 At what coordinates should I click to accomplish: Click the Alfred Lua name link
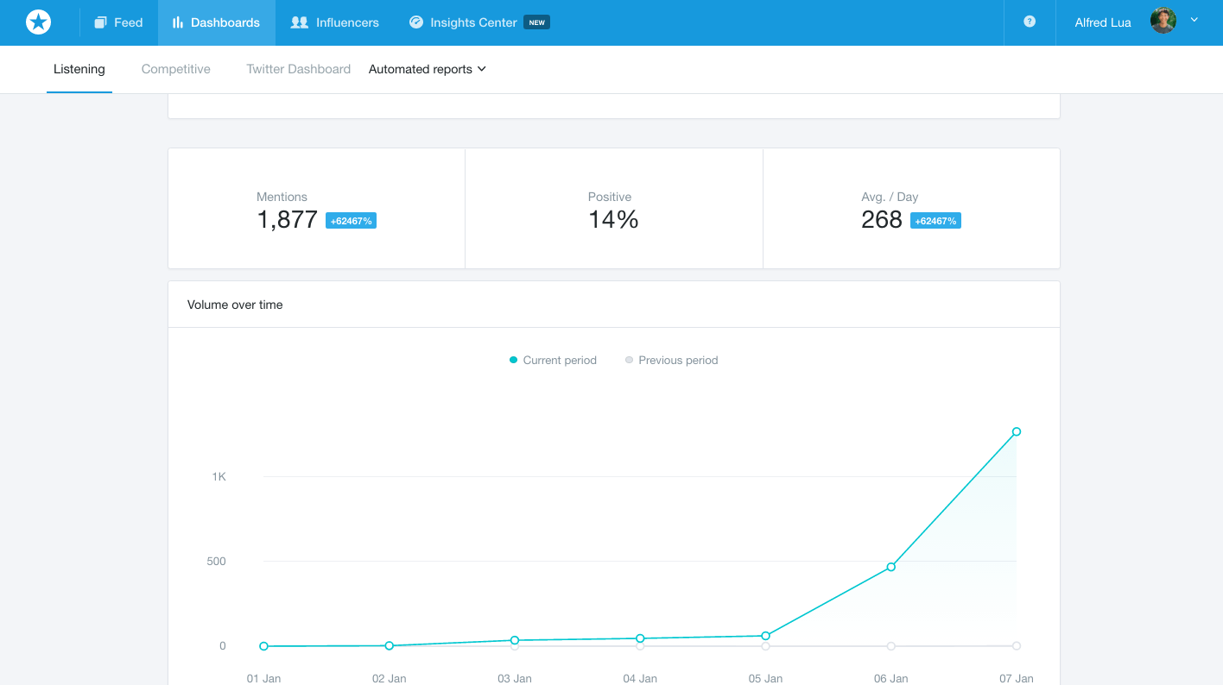coord(1102,22)
